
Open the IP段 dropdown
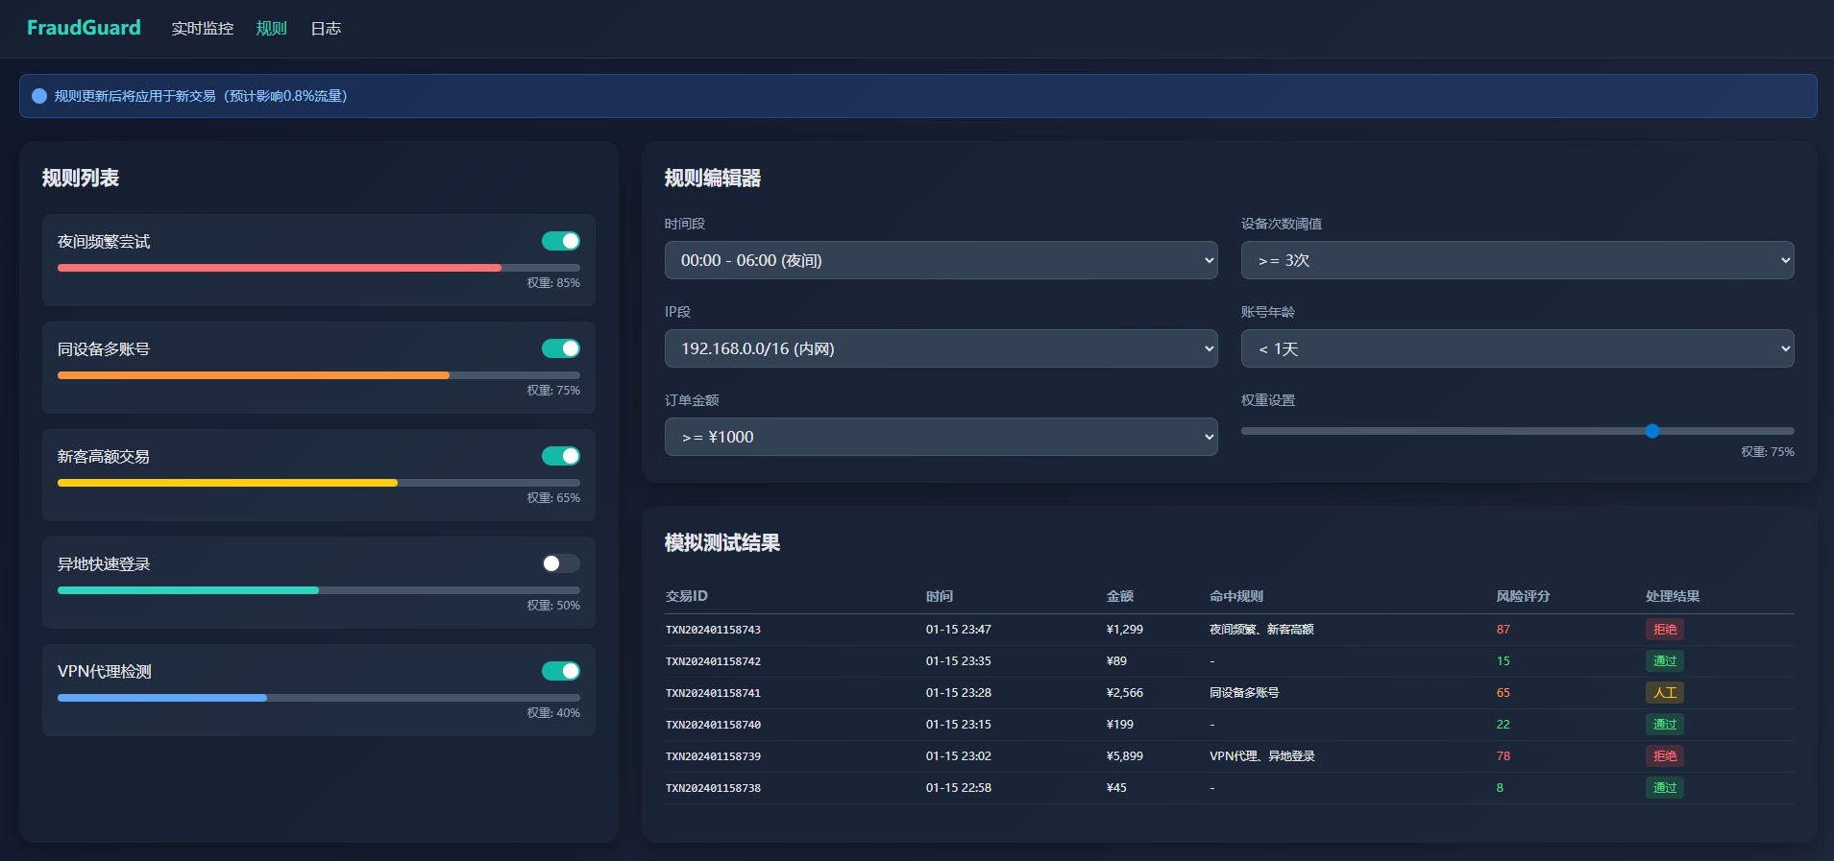(x=941, y=348)
